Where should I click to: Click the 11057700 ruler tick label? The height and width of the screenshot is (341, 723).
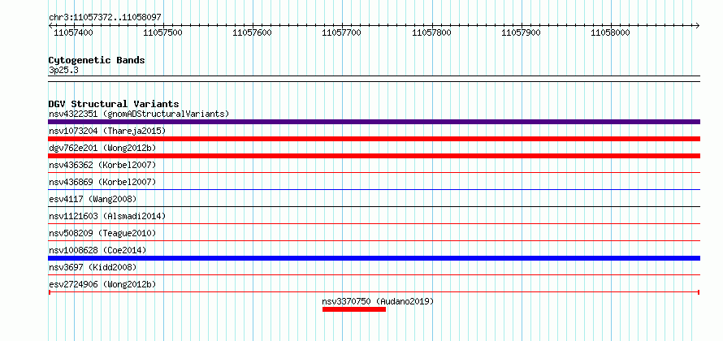coord(342,32)
